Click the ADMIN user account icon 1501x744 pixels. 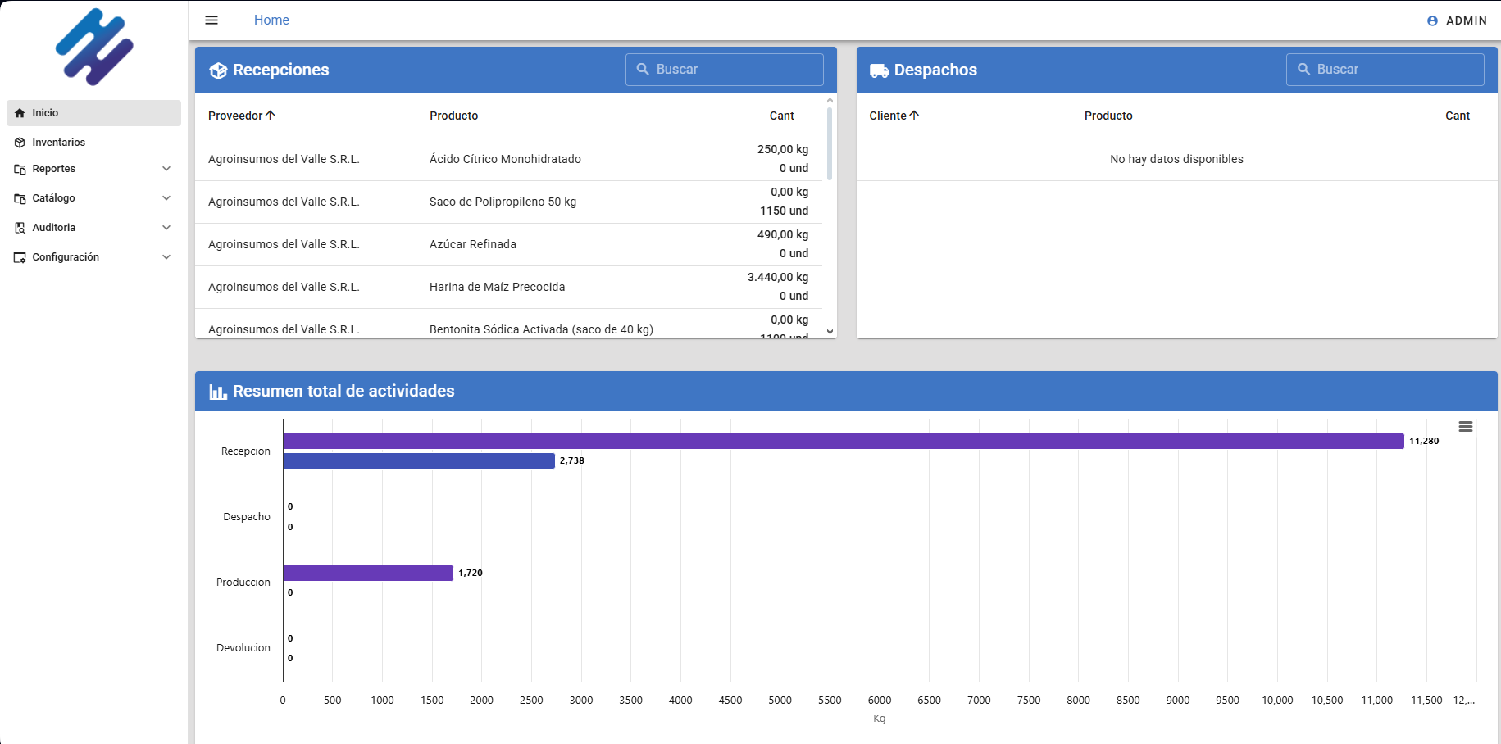(x=1432, y=20)
